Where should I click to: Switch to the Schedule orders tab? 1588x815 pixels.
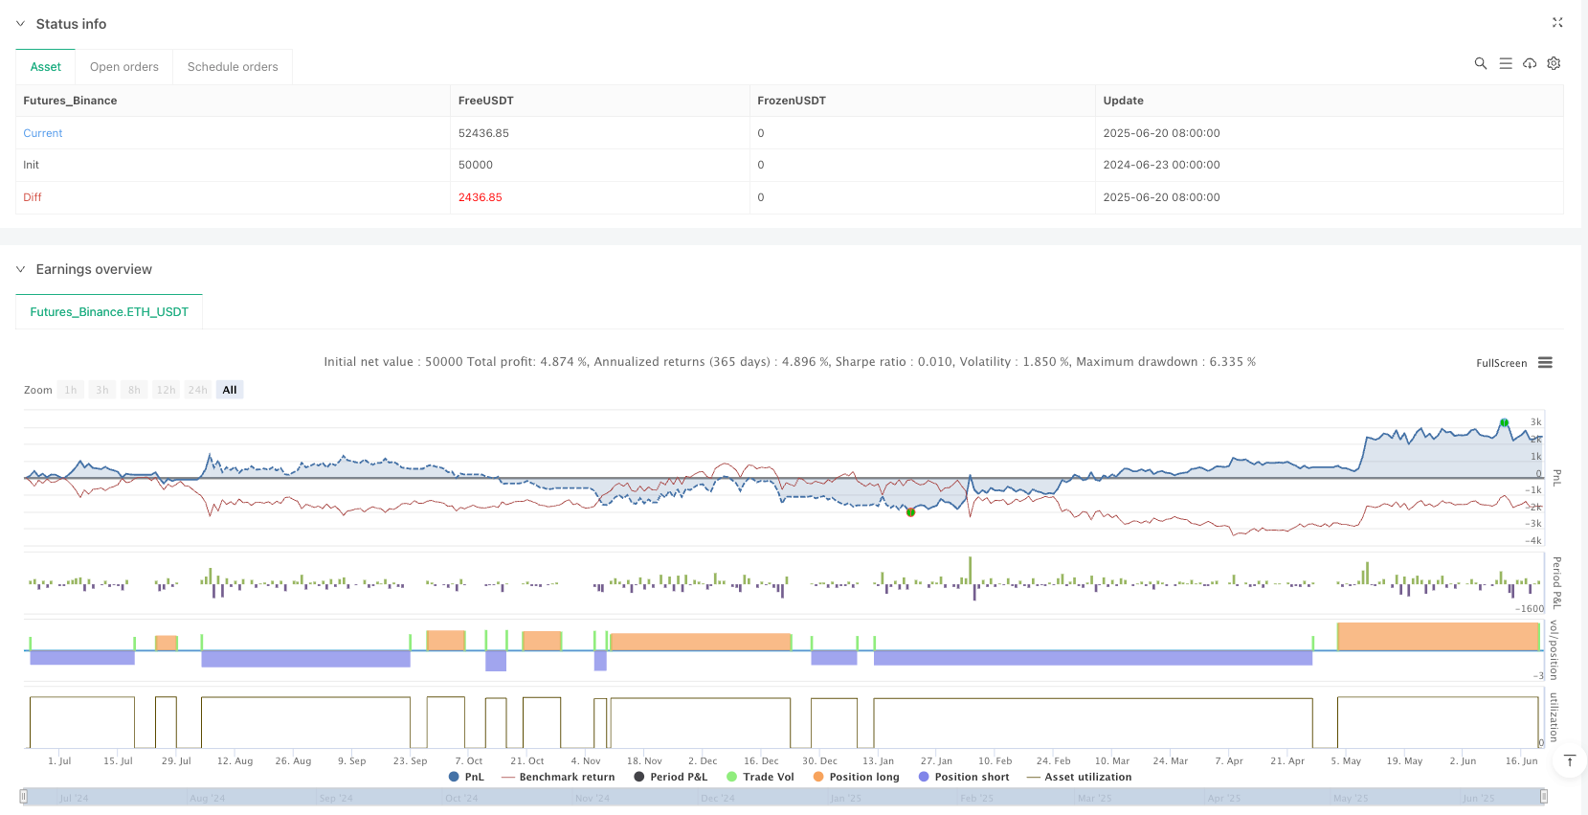point(233,67)
